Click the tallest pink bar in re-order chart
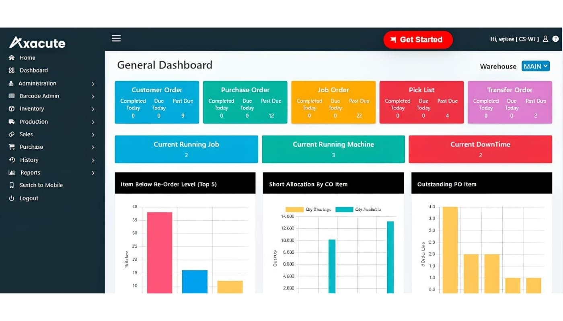This screenshot has height=321, width=563. (x=159, y=252)
